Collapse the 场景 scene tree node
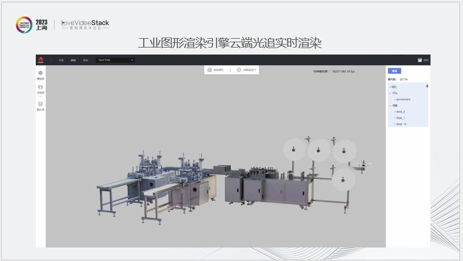Screen dimensions: 463x261 coord(390,106)
